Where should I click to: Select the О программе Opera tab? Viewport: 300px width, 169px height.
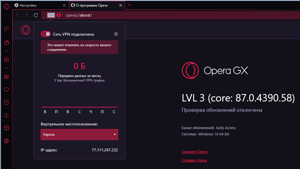97,5
